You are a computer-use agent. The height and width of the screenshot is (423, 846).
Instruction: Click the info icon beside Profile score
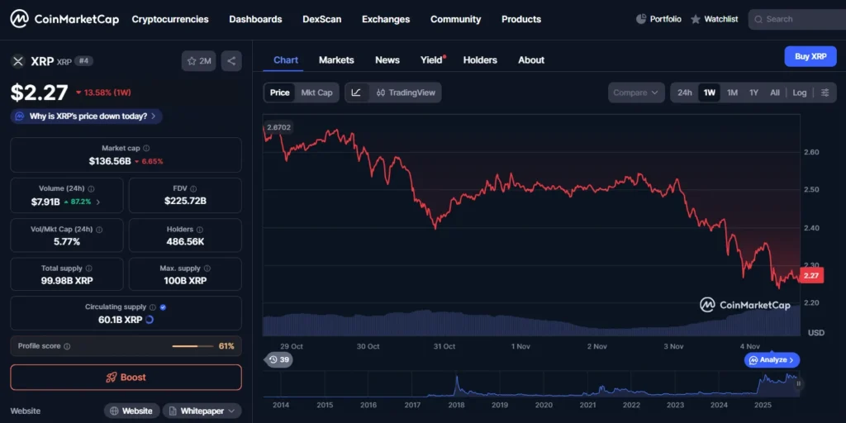67,346
